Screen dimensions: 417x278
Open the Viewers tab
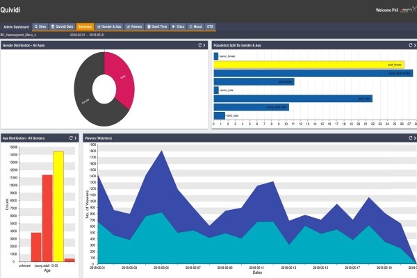pos(134,26)
